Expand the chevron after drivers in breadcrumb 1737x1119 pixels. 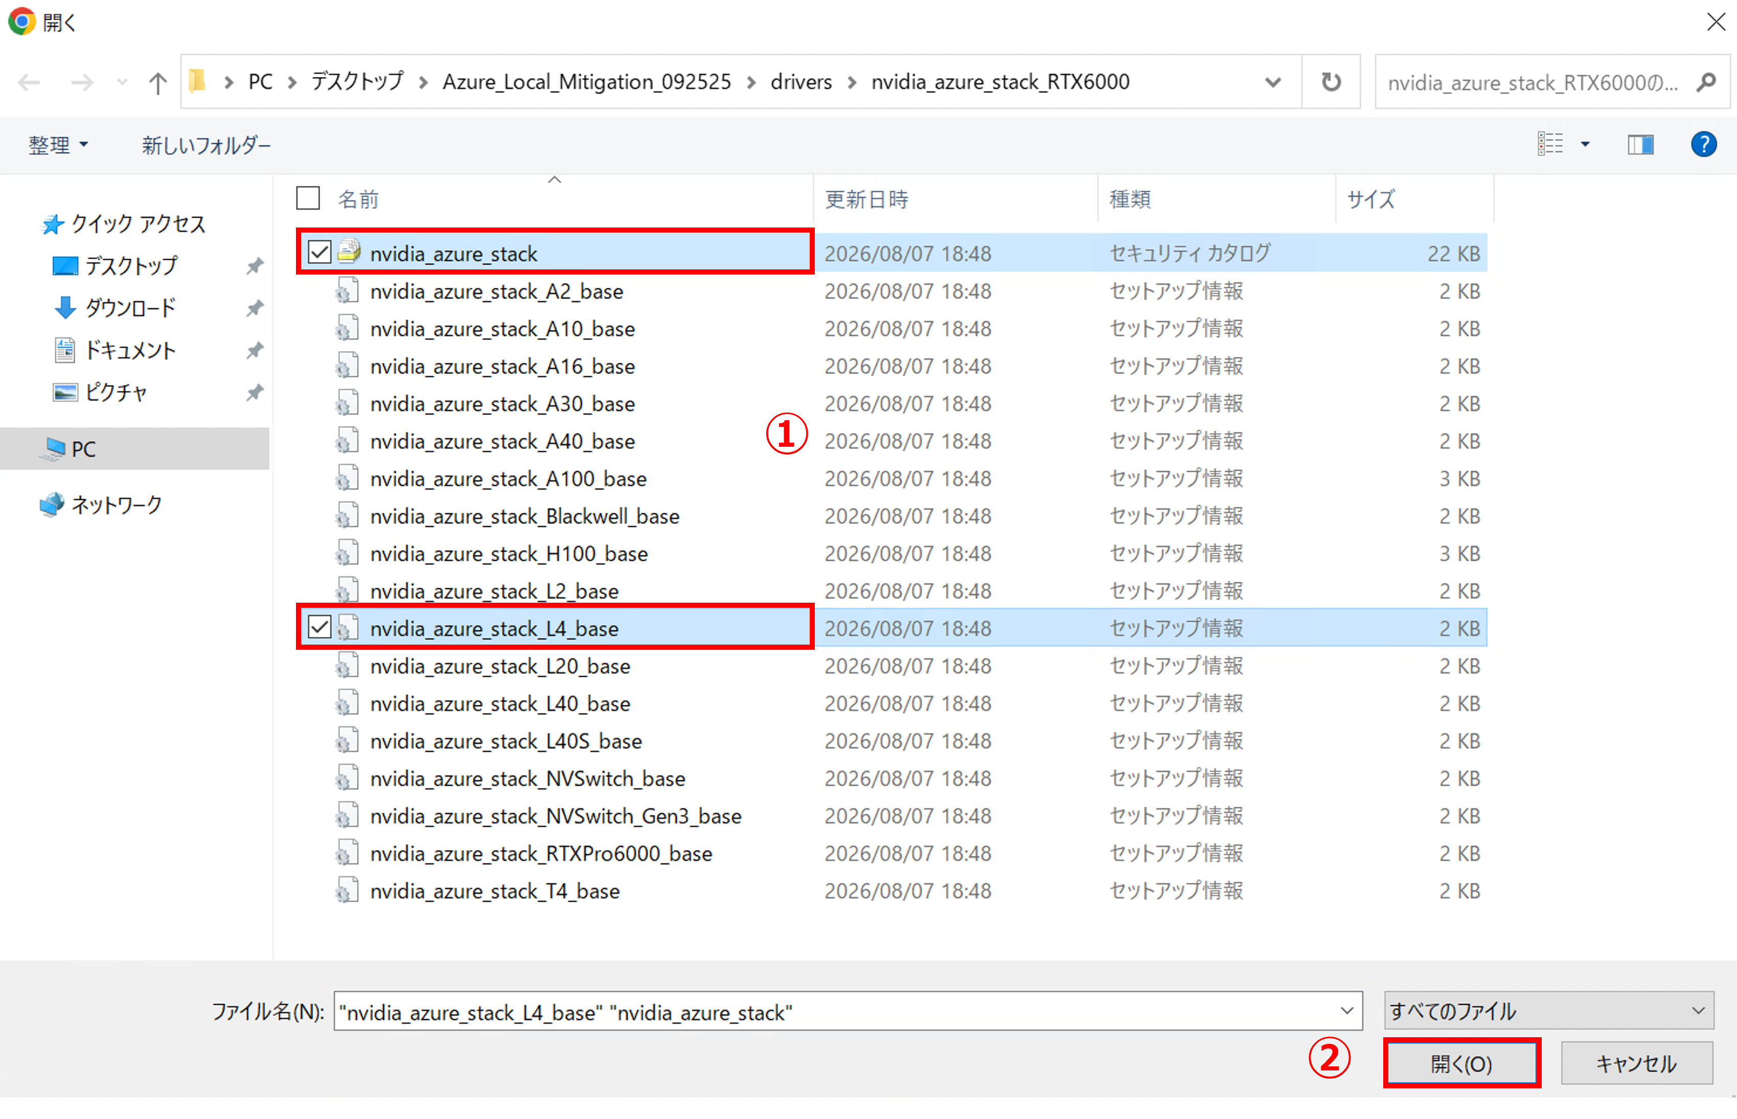pos(852,82)
